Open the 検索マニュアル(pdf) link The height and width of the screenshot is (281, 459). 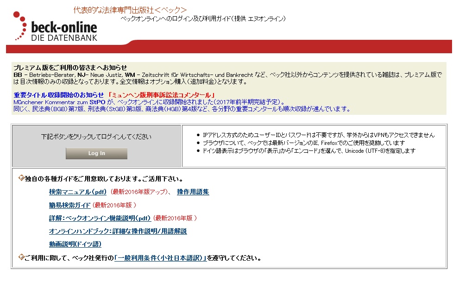pyautogui.click(x=77, y=192)
